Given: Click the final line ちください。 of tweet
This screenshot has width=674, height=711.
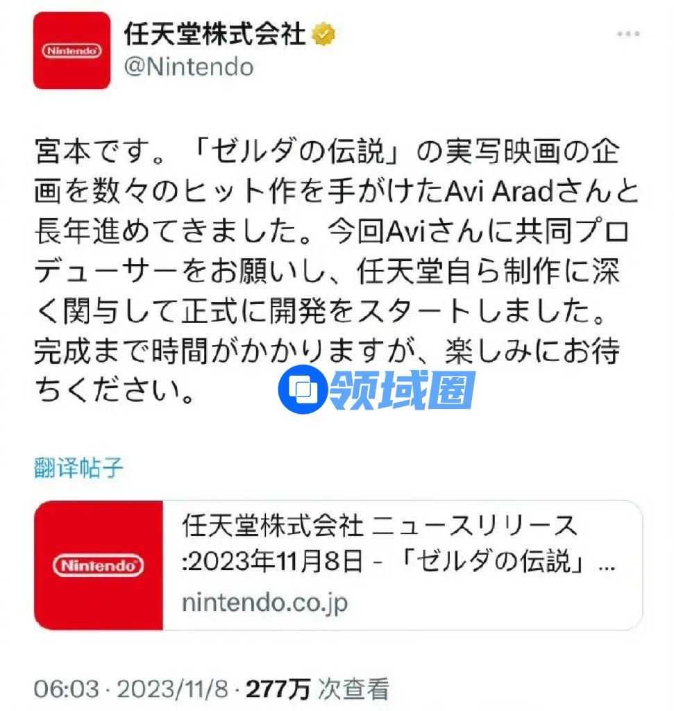Looking at the screenshot, I should click(115, 390).
